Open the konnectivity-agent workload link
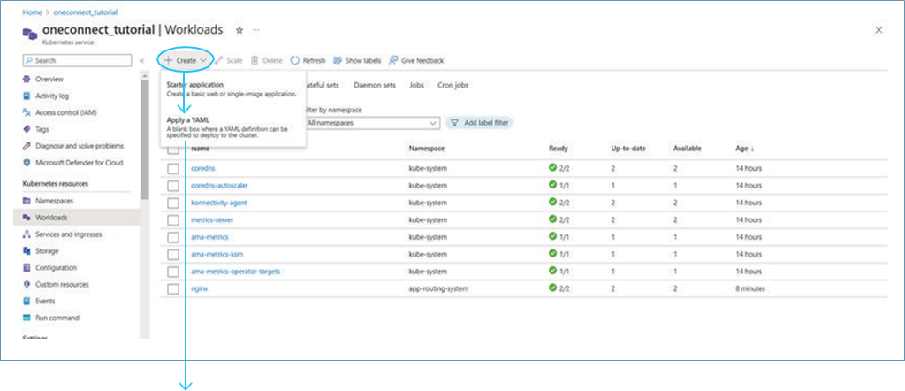 (219, 203)
